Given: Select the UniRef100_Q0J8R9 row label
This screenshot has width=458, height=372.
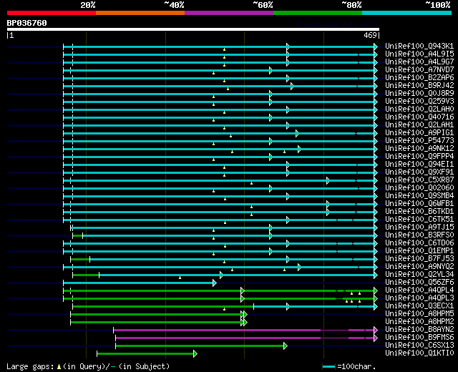Looking at the screenshot, I should [x=419, y=94].
